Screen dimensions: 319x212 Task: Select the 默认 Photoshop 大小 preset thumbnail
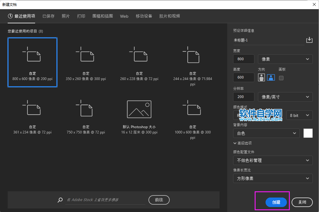[139, 109]
